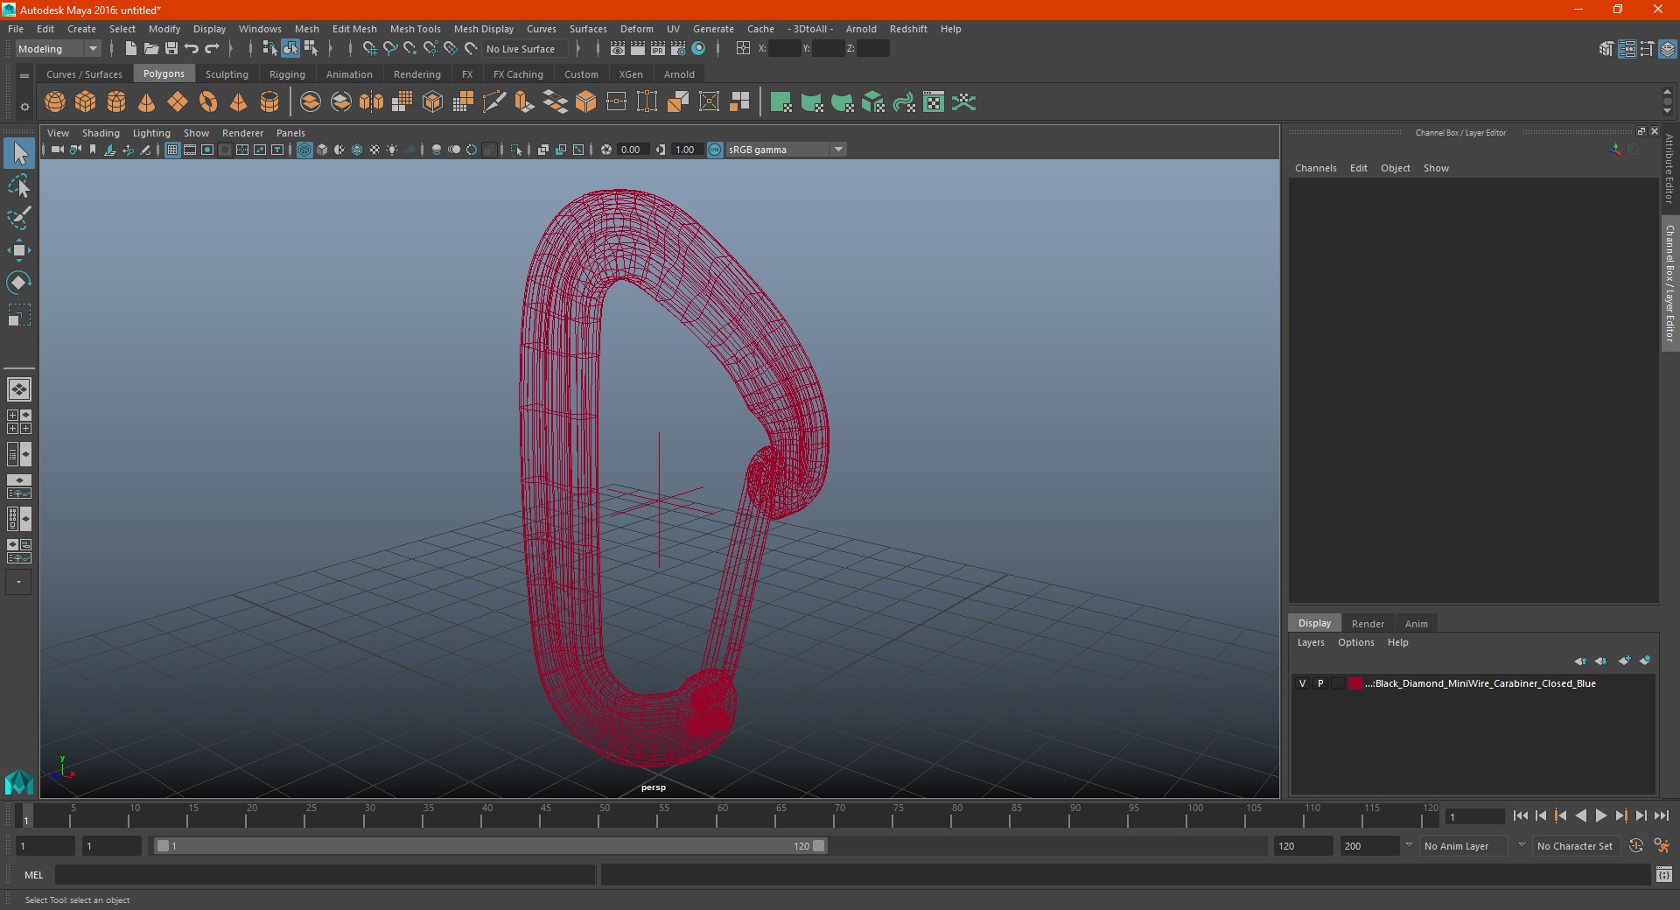
Task: Click the Open Scene folder icon
Action: (150, 49)
